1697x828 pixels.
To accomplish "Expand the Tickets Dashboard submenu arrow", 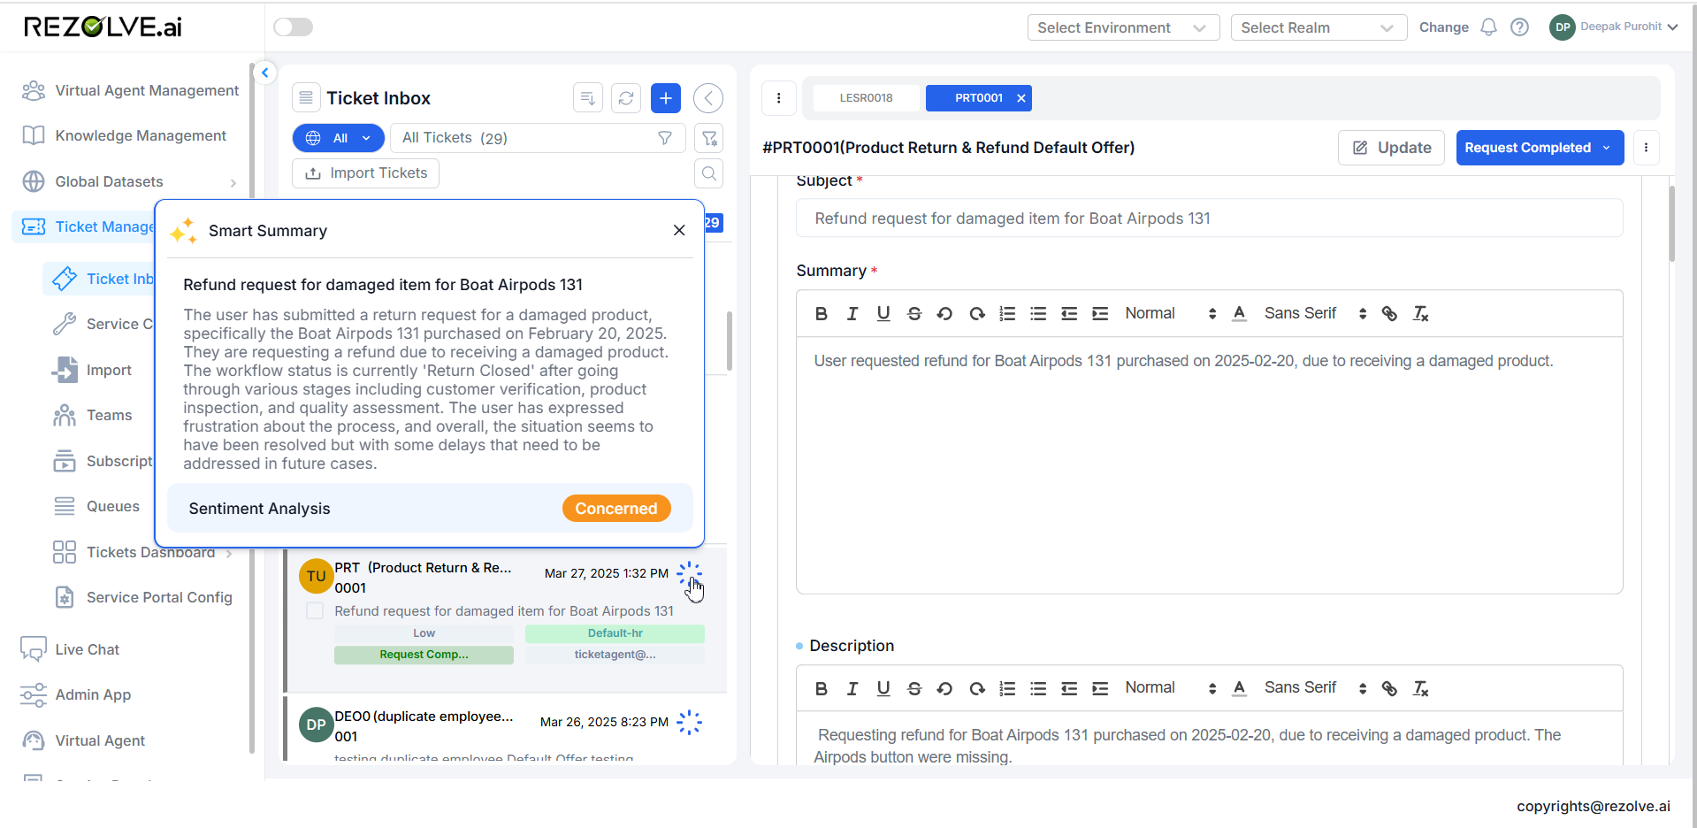I will point(229,553).
